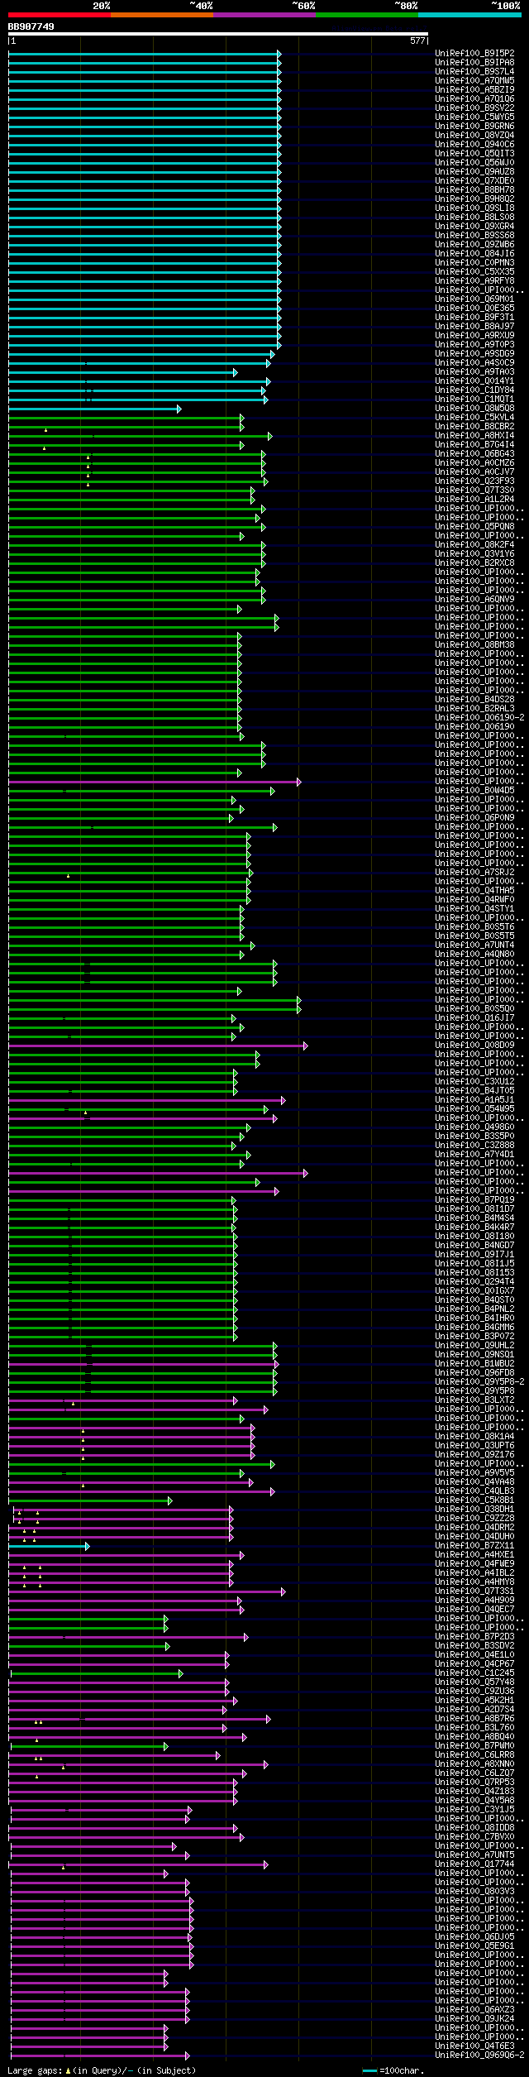
Task: Open hit UniRef100_B9S7L4
Action: click(x=474, y=71)
